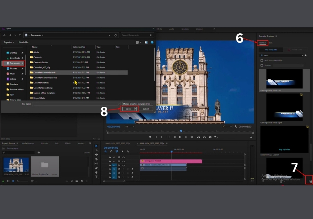Click Cancel in the file dialog

[x=146, y=109]
